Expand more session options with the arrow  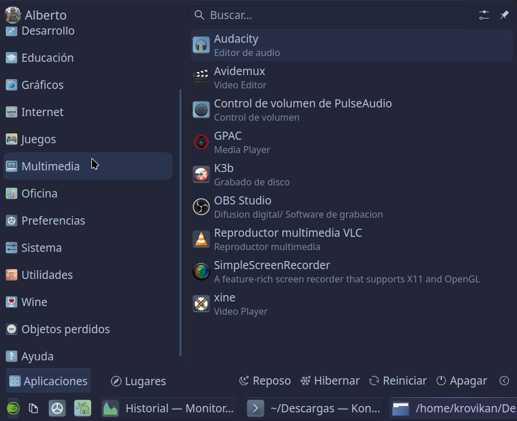[x=504, y=381]
